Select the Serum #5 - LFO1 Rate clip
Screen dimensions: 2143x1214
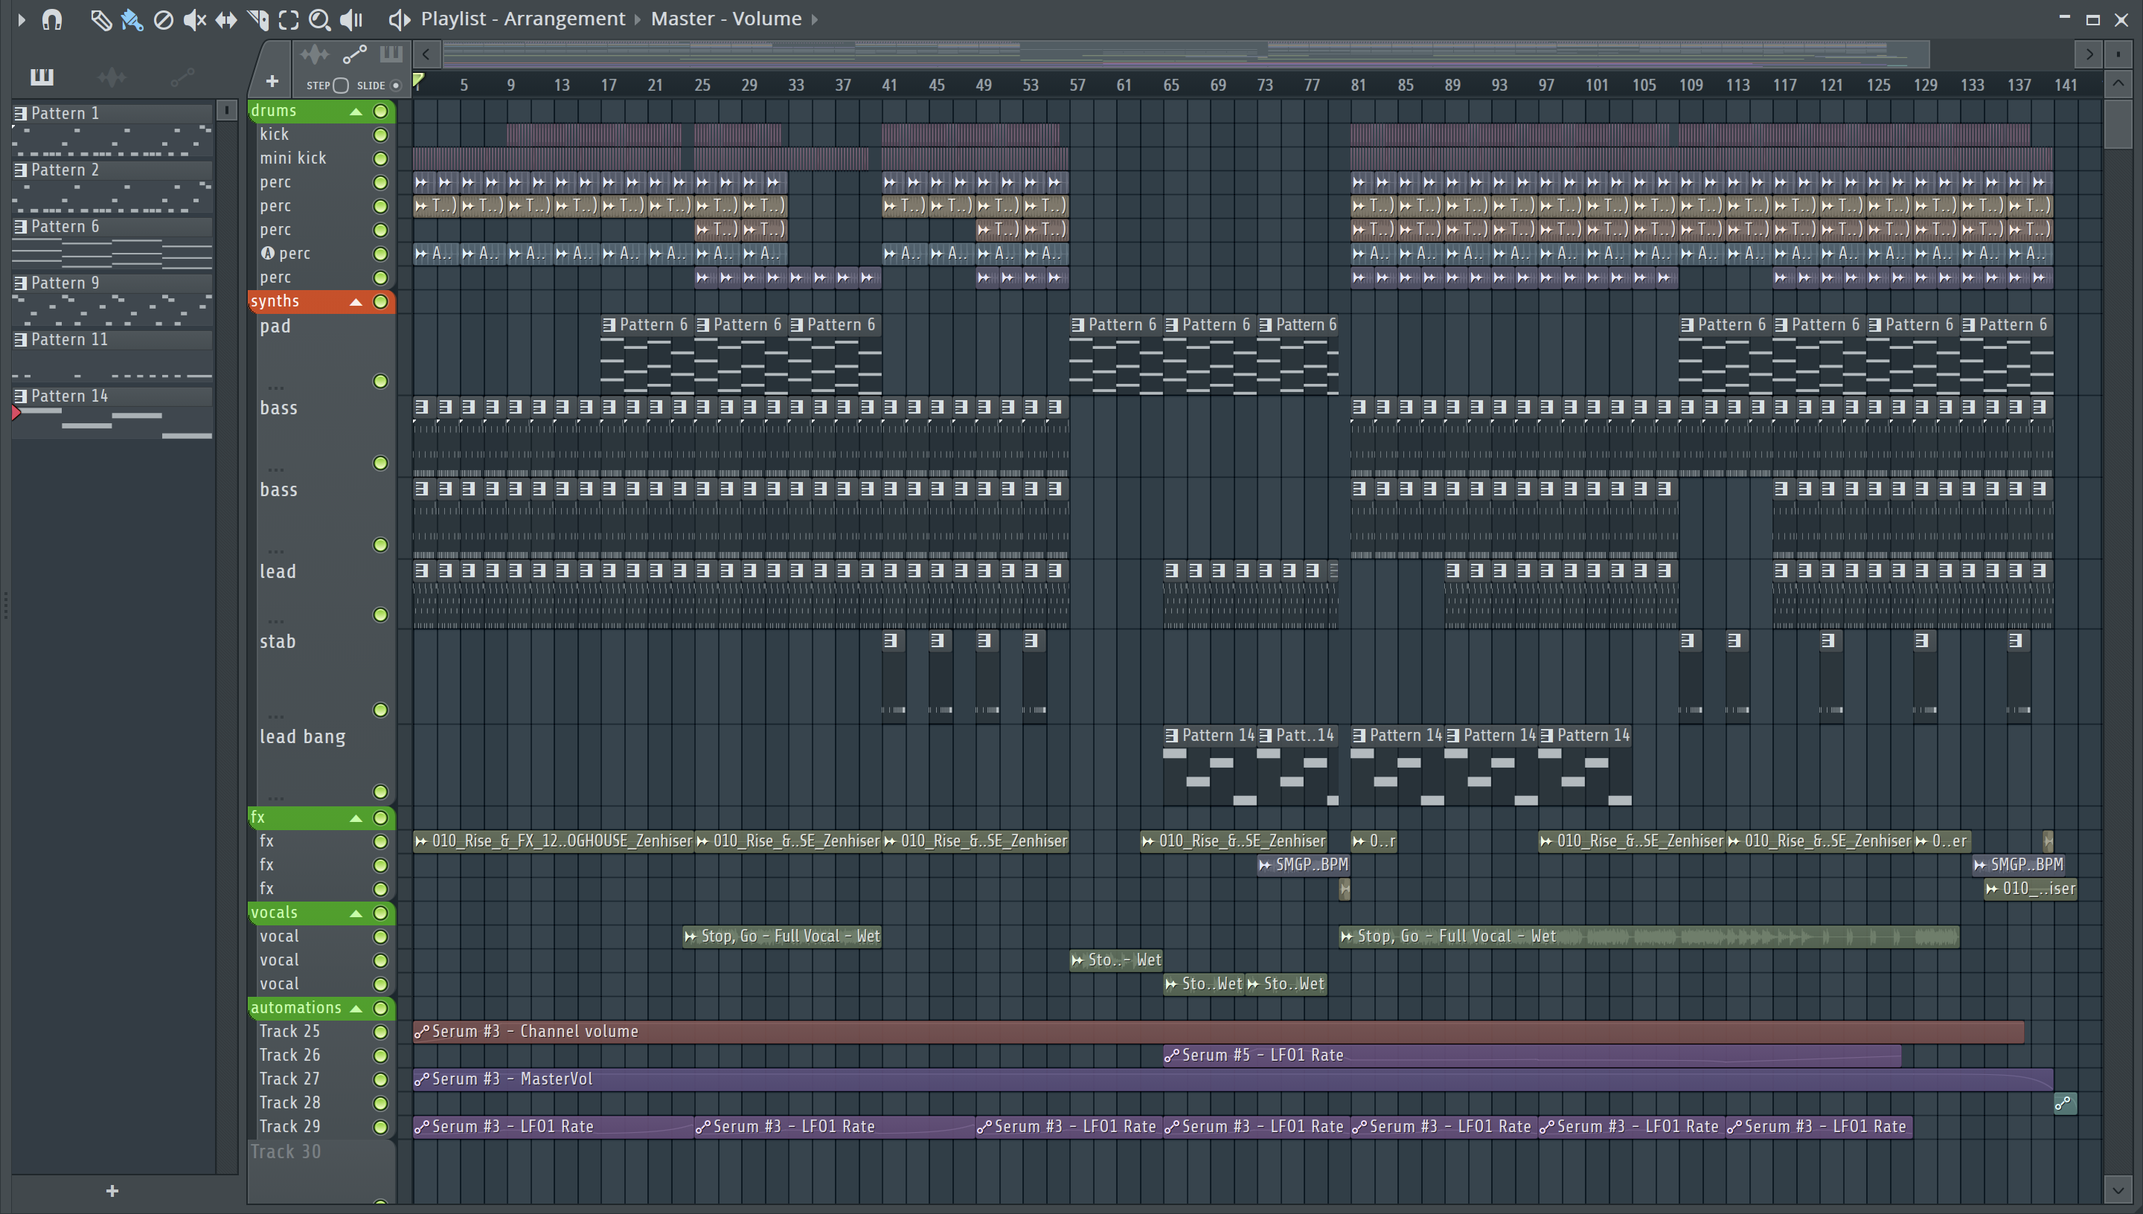(1532, 1055)
